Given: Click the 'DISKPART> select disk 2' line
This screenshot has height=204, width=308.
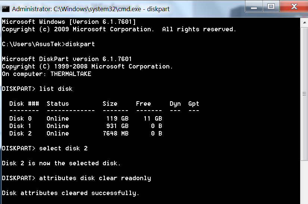Looking at the screenshot, I should coord(45,148).
